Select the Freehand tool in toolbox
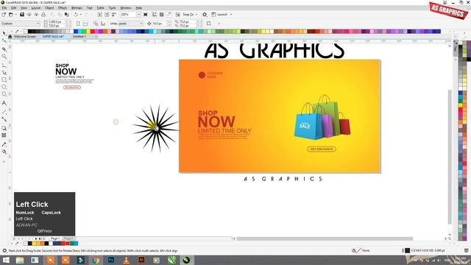 (x=4, y=66)
